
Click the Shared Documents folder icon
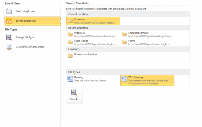(x=124, y=34)
